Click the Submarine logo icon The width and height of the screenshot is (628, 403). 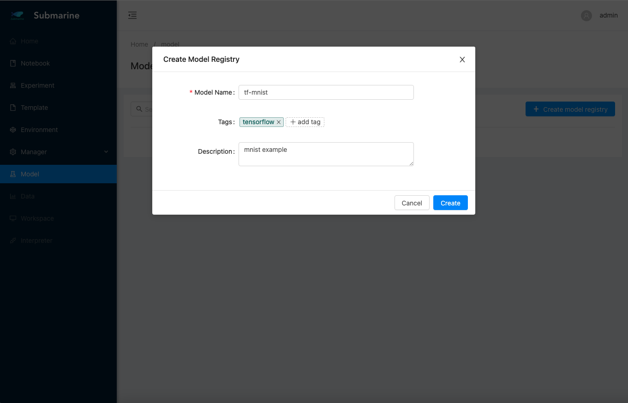(18, 16)
